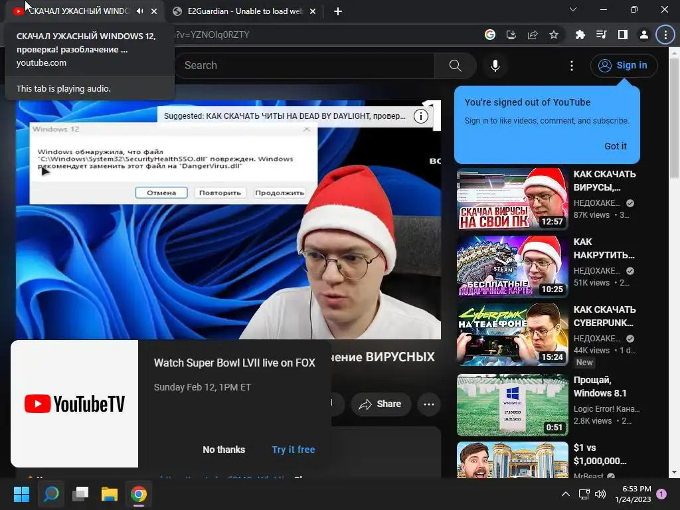Mute the tab via the speaker icon
The width and height of the screenshot is (680, 510).
coord(139,11)
